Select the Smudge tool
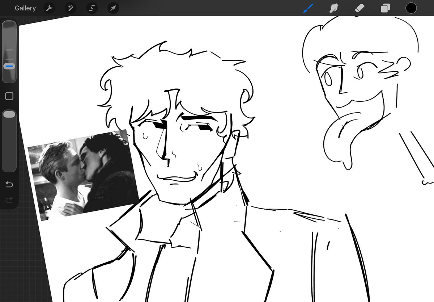 (334, 8)
